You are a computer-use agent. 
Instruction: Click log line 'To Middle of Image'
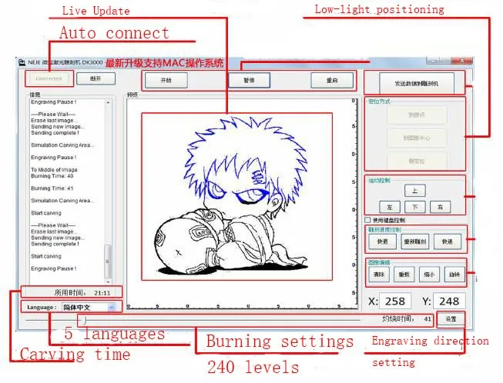[x=54, y=170]
